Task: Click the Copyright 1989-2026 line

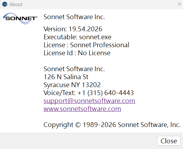Action: pyautogui.click(x=112, y=125)
